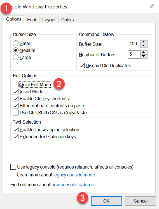
Task: Select the Small cursor size
Action: point(16,44)
